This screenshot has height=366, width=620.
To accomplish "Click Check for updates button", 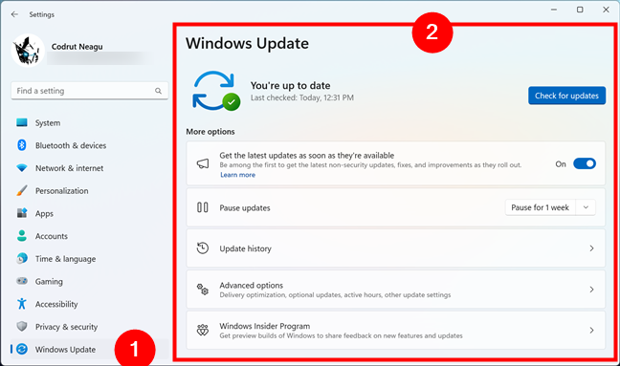I will point(566,96).
